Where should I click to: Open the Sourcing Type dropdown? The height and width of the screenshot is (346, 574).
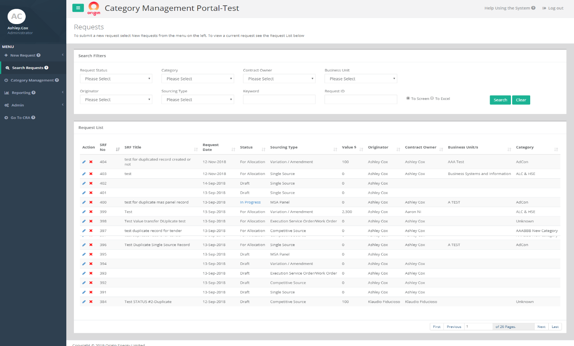pos(198,100)
